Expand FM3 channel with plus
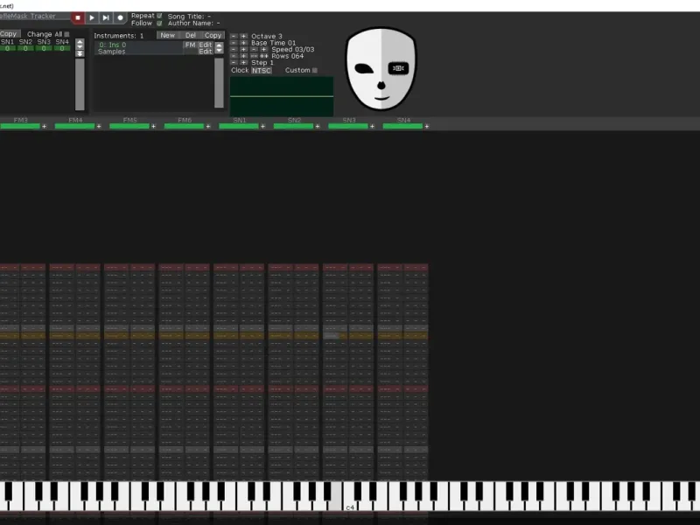 45,127
